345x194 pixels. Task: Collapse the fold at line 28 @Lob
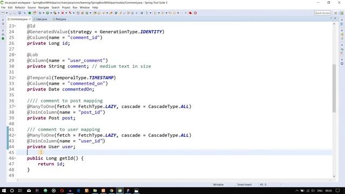[15, 54]
